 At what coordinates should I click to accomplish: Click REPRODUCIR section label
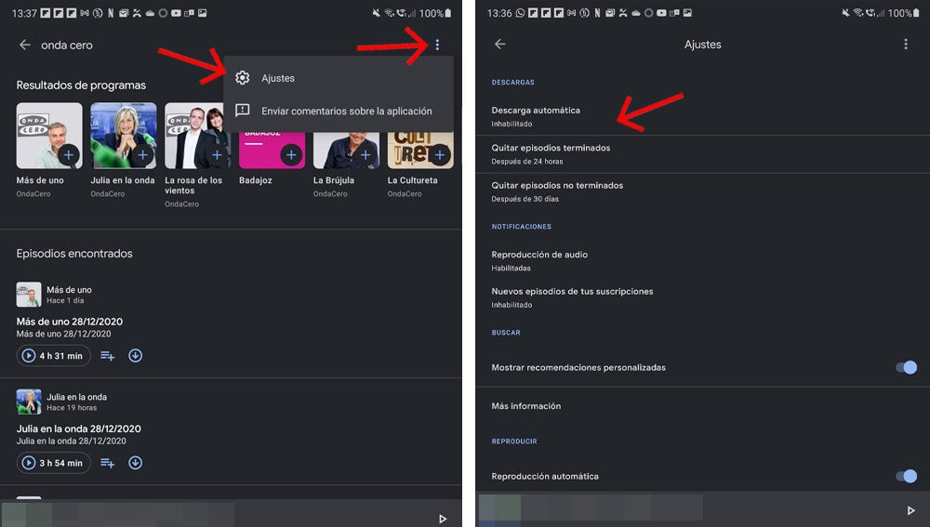click(514, 441)
